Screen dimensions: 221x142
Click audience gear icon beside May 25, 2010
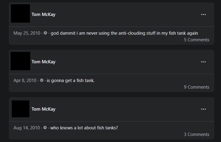45,33
